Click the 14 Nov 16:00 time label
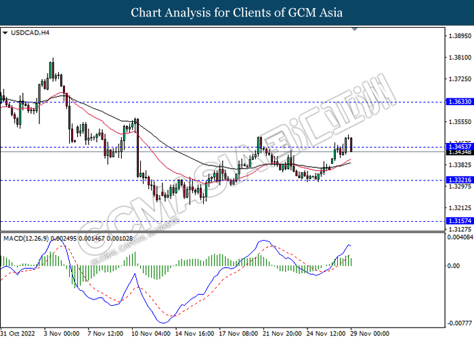Viewport: 474px width, 339px height. click(195, 334)
